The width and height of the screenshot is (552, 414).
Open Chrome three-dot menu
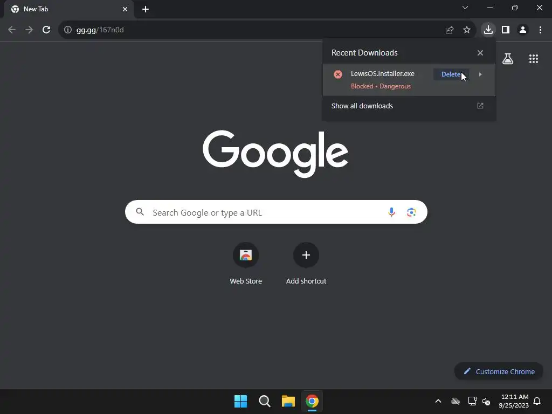(540, 30)
